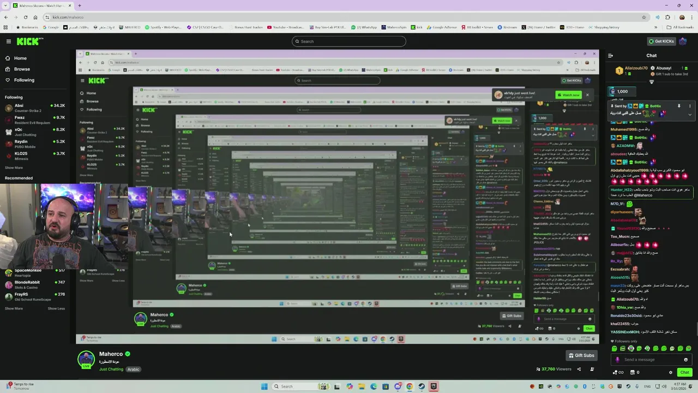Focus the Send a message field
Screen dimensions: 698x393
[650, 360]
